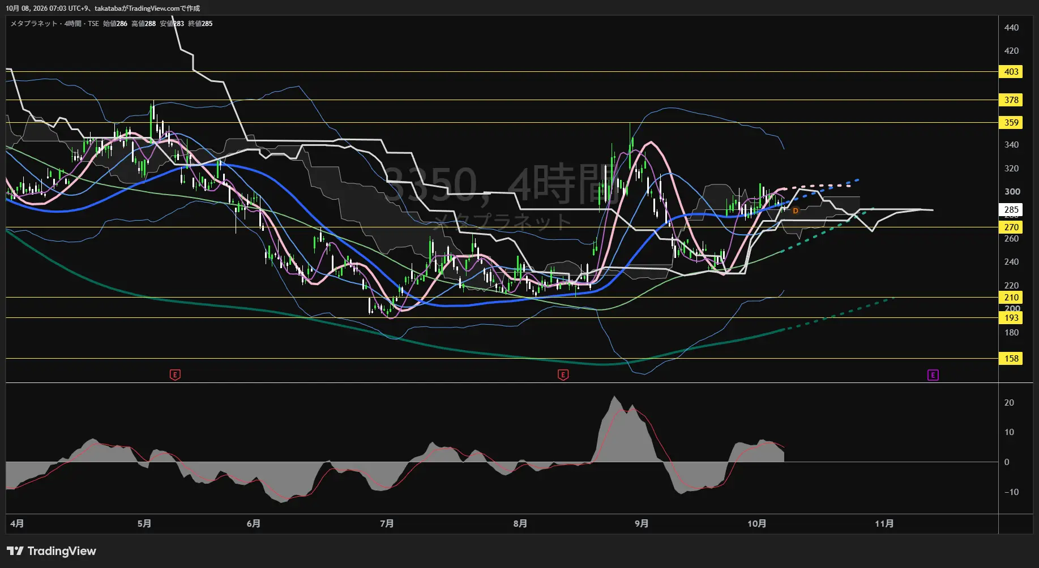This screenshot has height=568, width=1039.
Task: Click the 320 price scale value
Action: pos(1011,169)
